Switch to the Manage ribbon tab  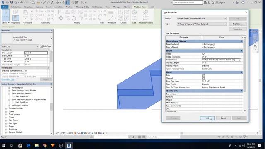[117, 7]
